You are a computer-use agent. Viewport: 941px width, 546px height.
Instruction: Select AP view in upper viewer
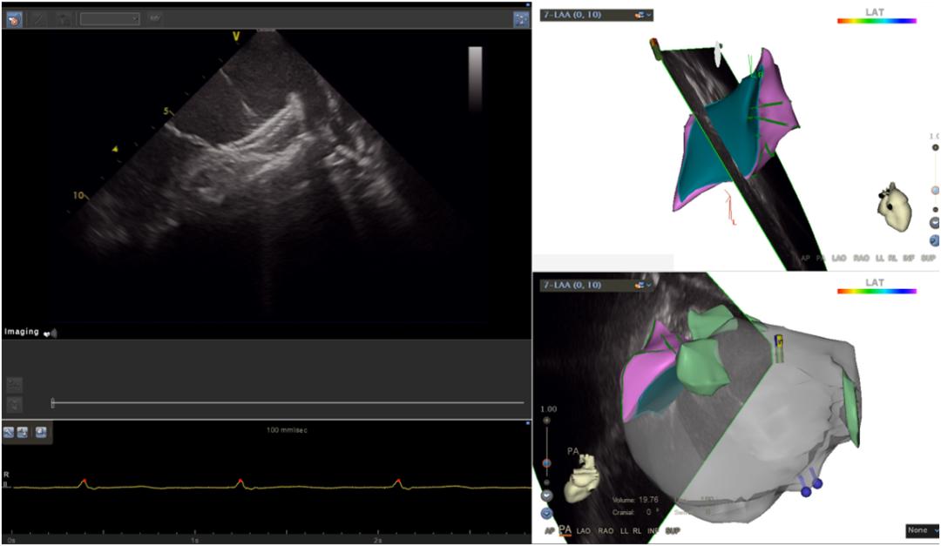coord(805,258)
